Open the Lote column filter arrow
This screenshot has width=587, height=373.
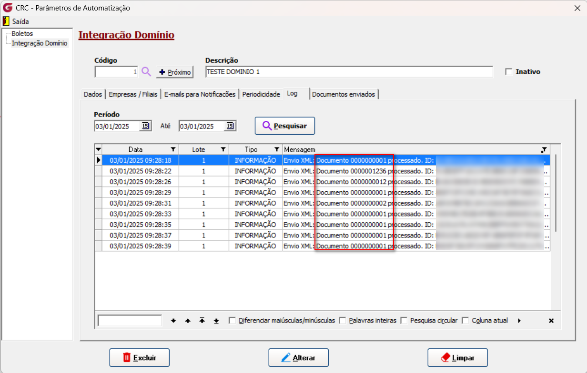223,149
